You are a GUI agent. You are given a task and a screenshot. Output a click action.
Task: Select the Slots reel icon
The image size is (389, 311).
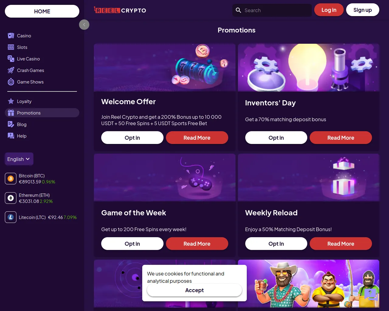click(x=11, y=47)
